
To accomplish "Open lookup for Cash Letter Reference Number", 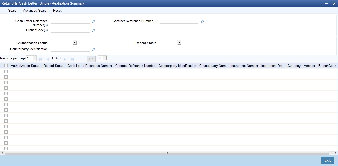I will (x=94, y=22).
